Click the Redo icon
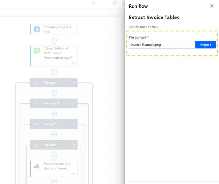This screenshot has width=219, height=184. coord(103,3)
